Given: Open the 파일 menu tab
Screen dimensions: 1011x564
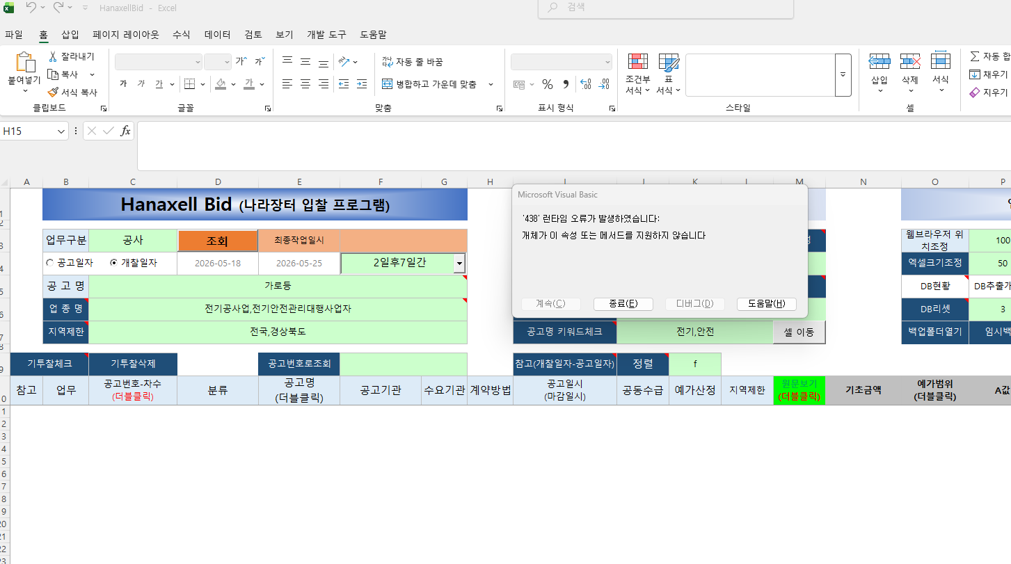Looking at the screenshot, I should (x=13, y=34).
